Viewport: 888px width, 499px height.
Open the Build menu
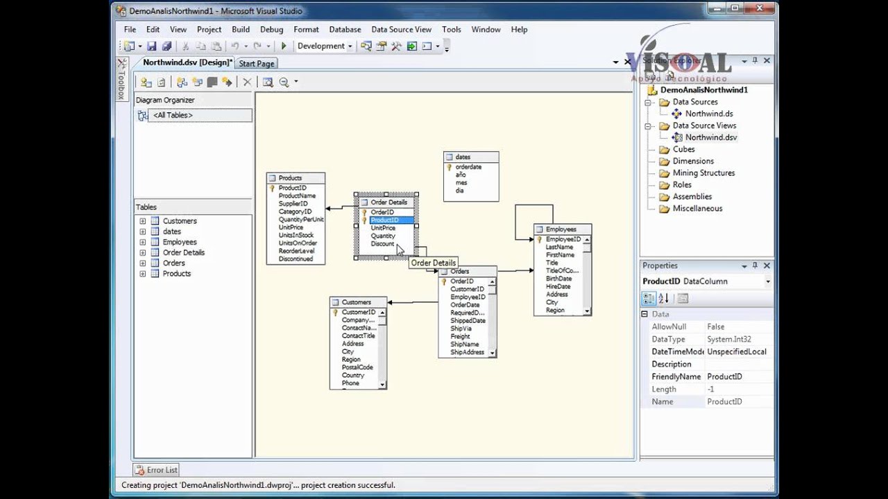coord(241,29)
